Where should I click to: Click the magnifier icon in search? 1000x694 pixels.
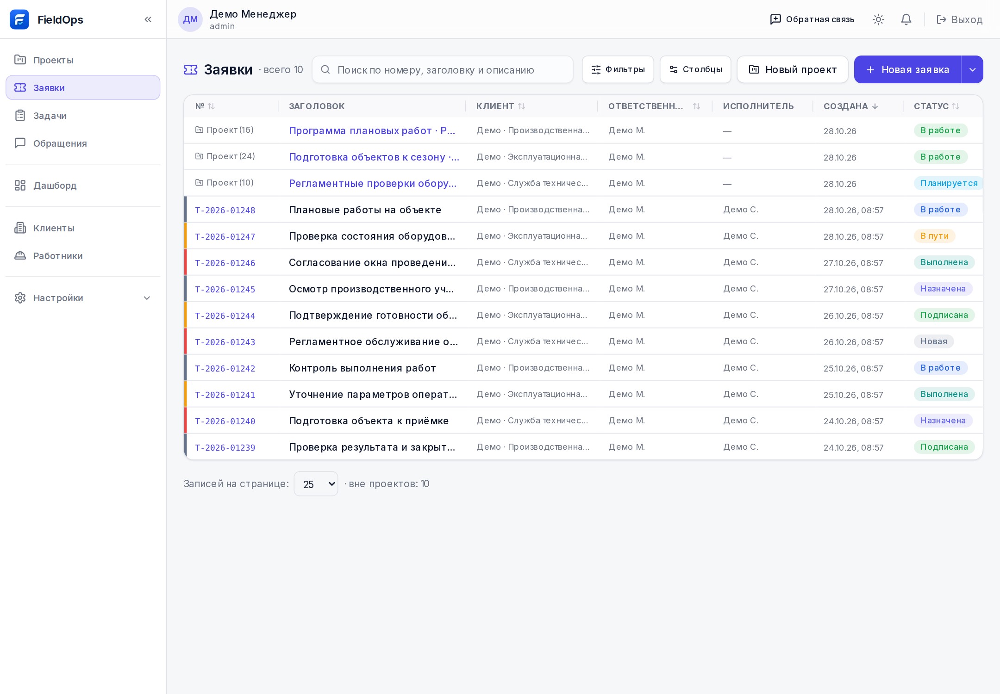tap(325, 69)
